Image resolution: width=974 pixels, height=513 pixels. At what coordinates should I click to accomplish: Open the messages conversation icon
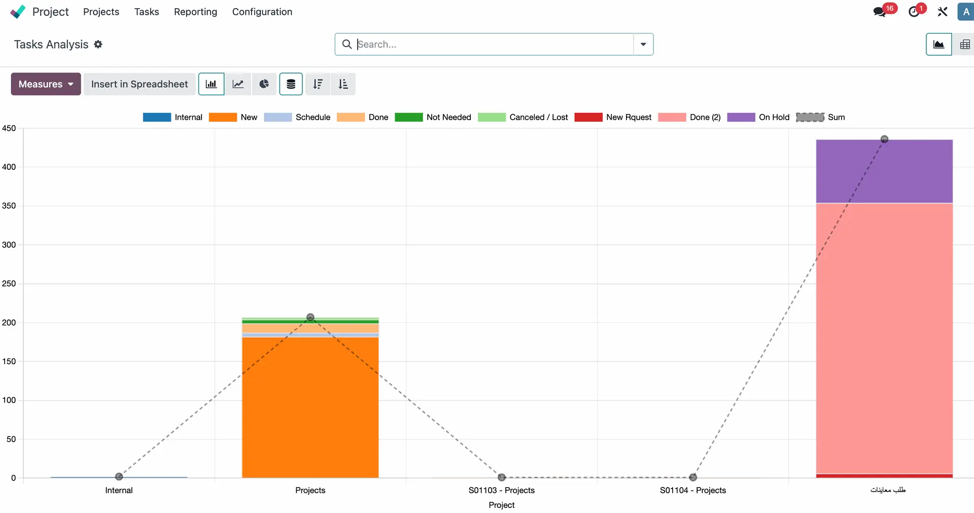880,12
